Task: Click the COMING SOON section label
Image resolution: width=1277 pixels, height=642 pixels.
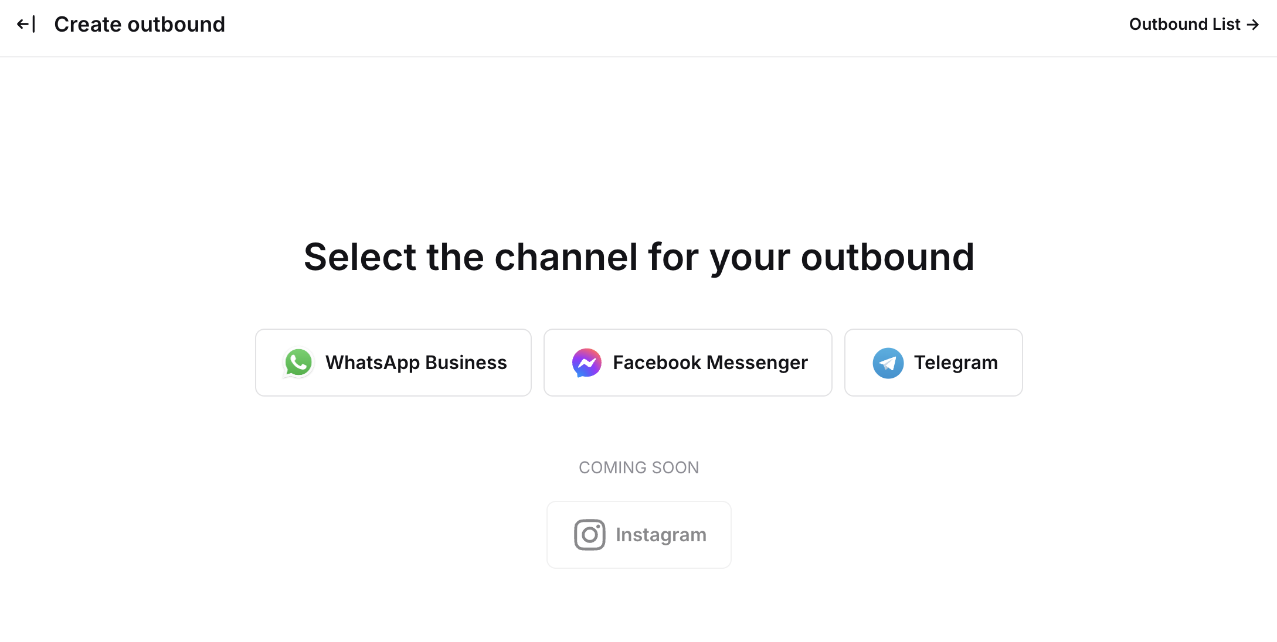Action: [638, 467]
